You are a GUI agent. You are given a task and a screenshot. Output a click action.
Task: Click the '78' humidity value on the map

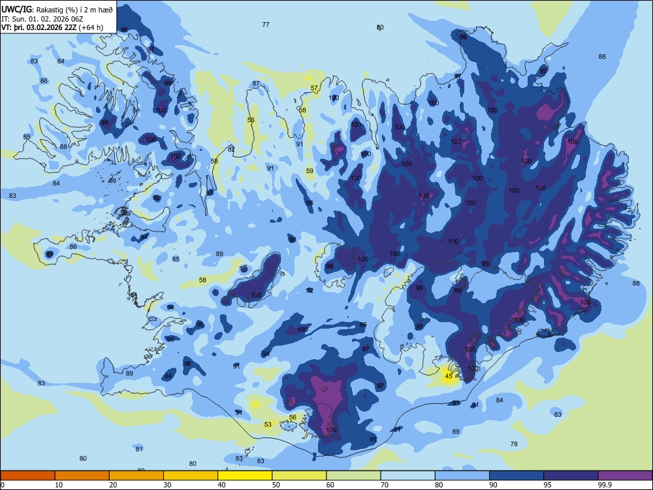[x=514, y=444]
